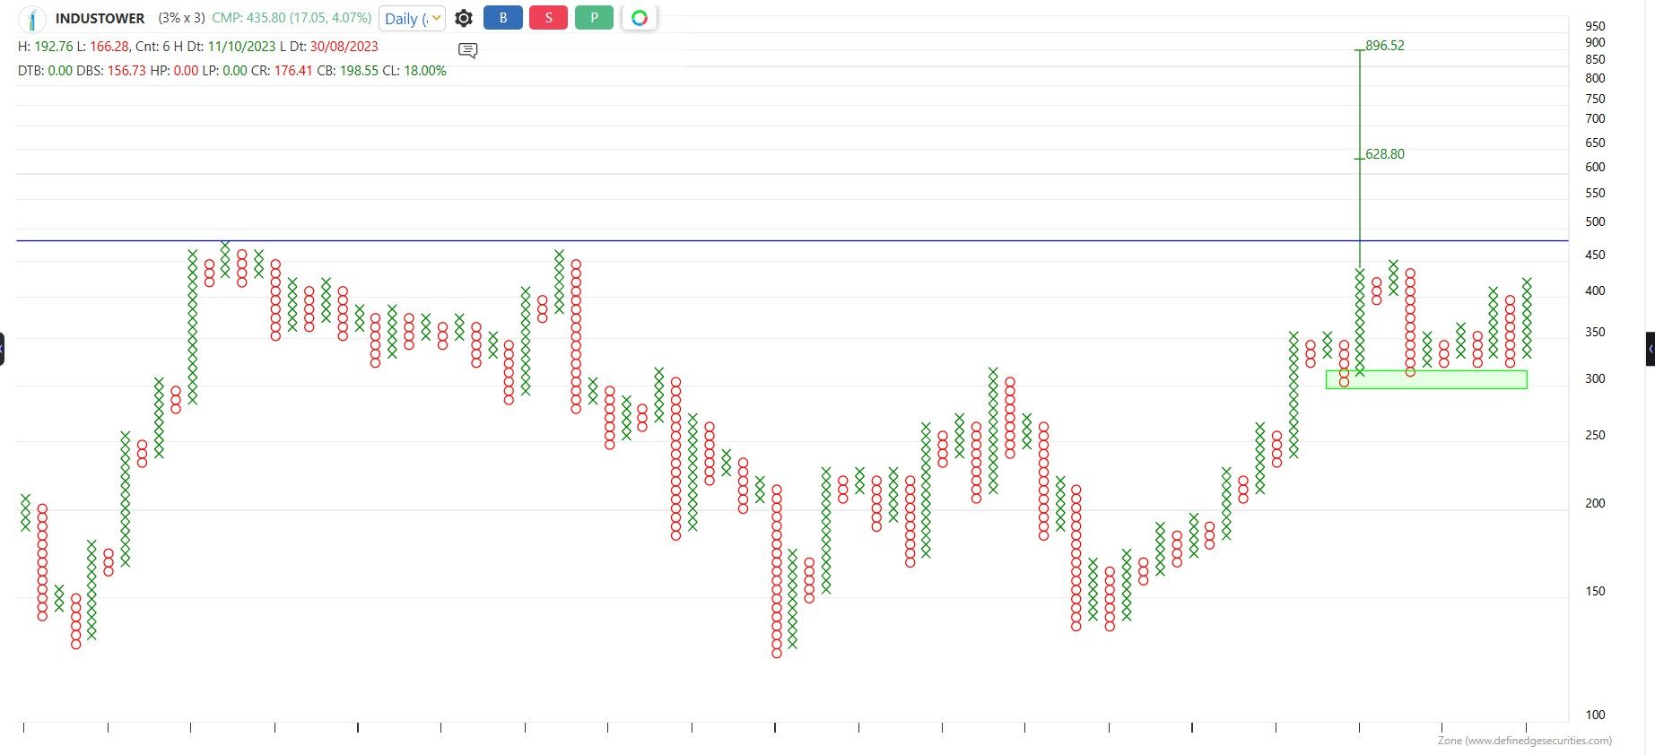The image size is (1655, 755).
Task: Click the red S button
Action: pos(548,18)
